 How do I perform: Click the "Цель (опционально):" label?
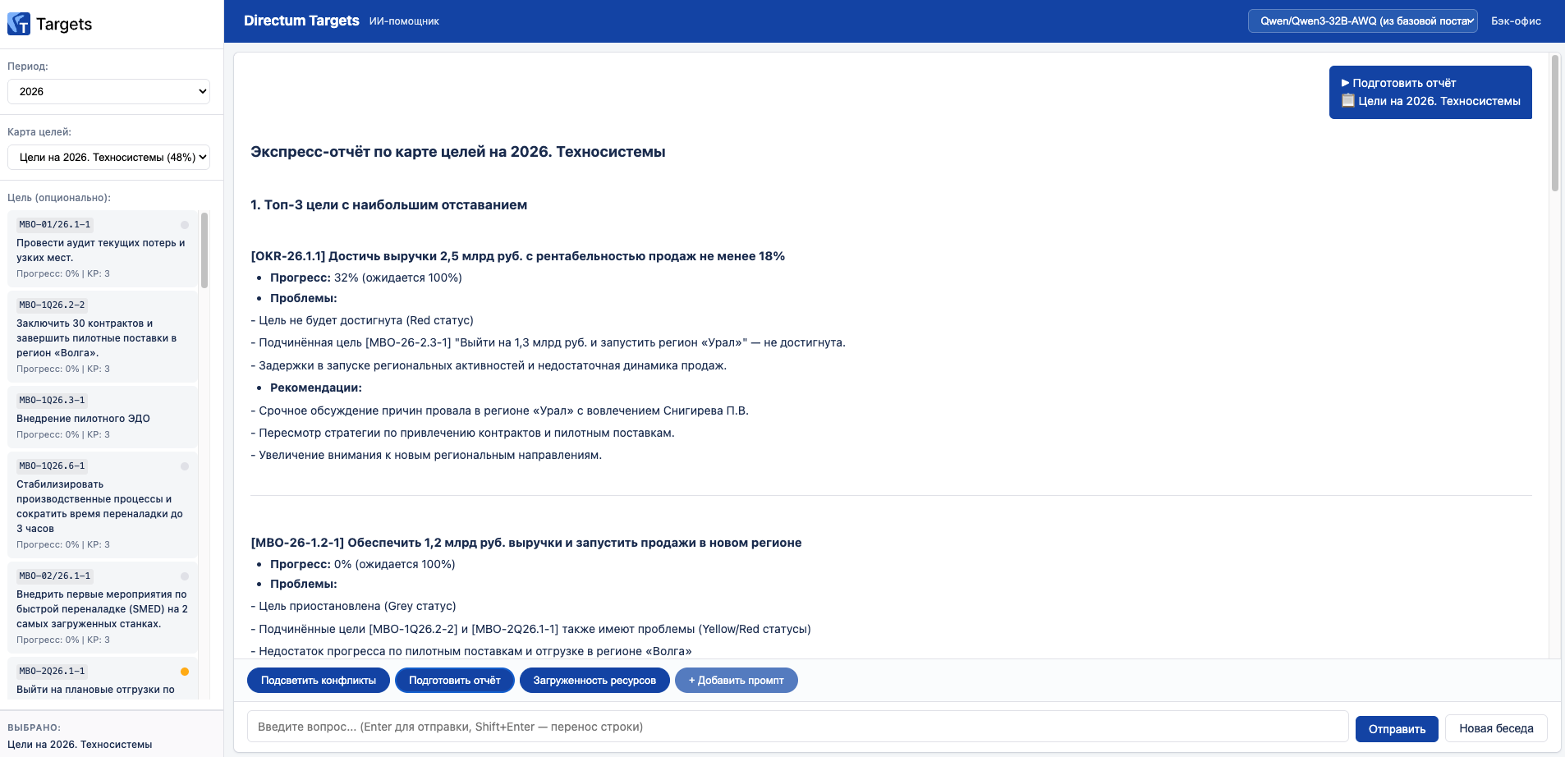[59, 198]
